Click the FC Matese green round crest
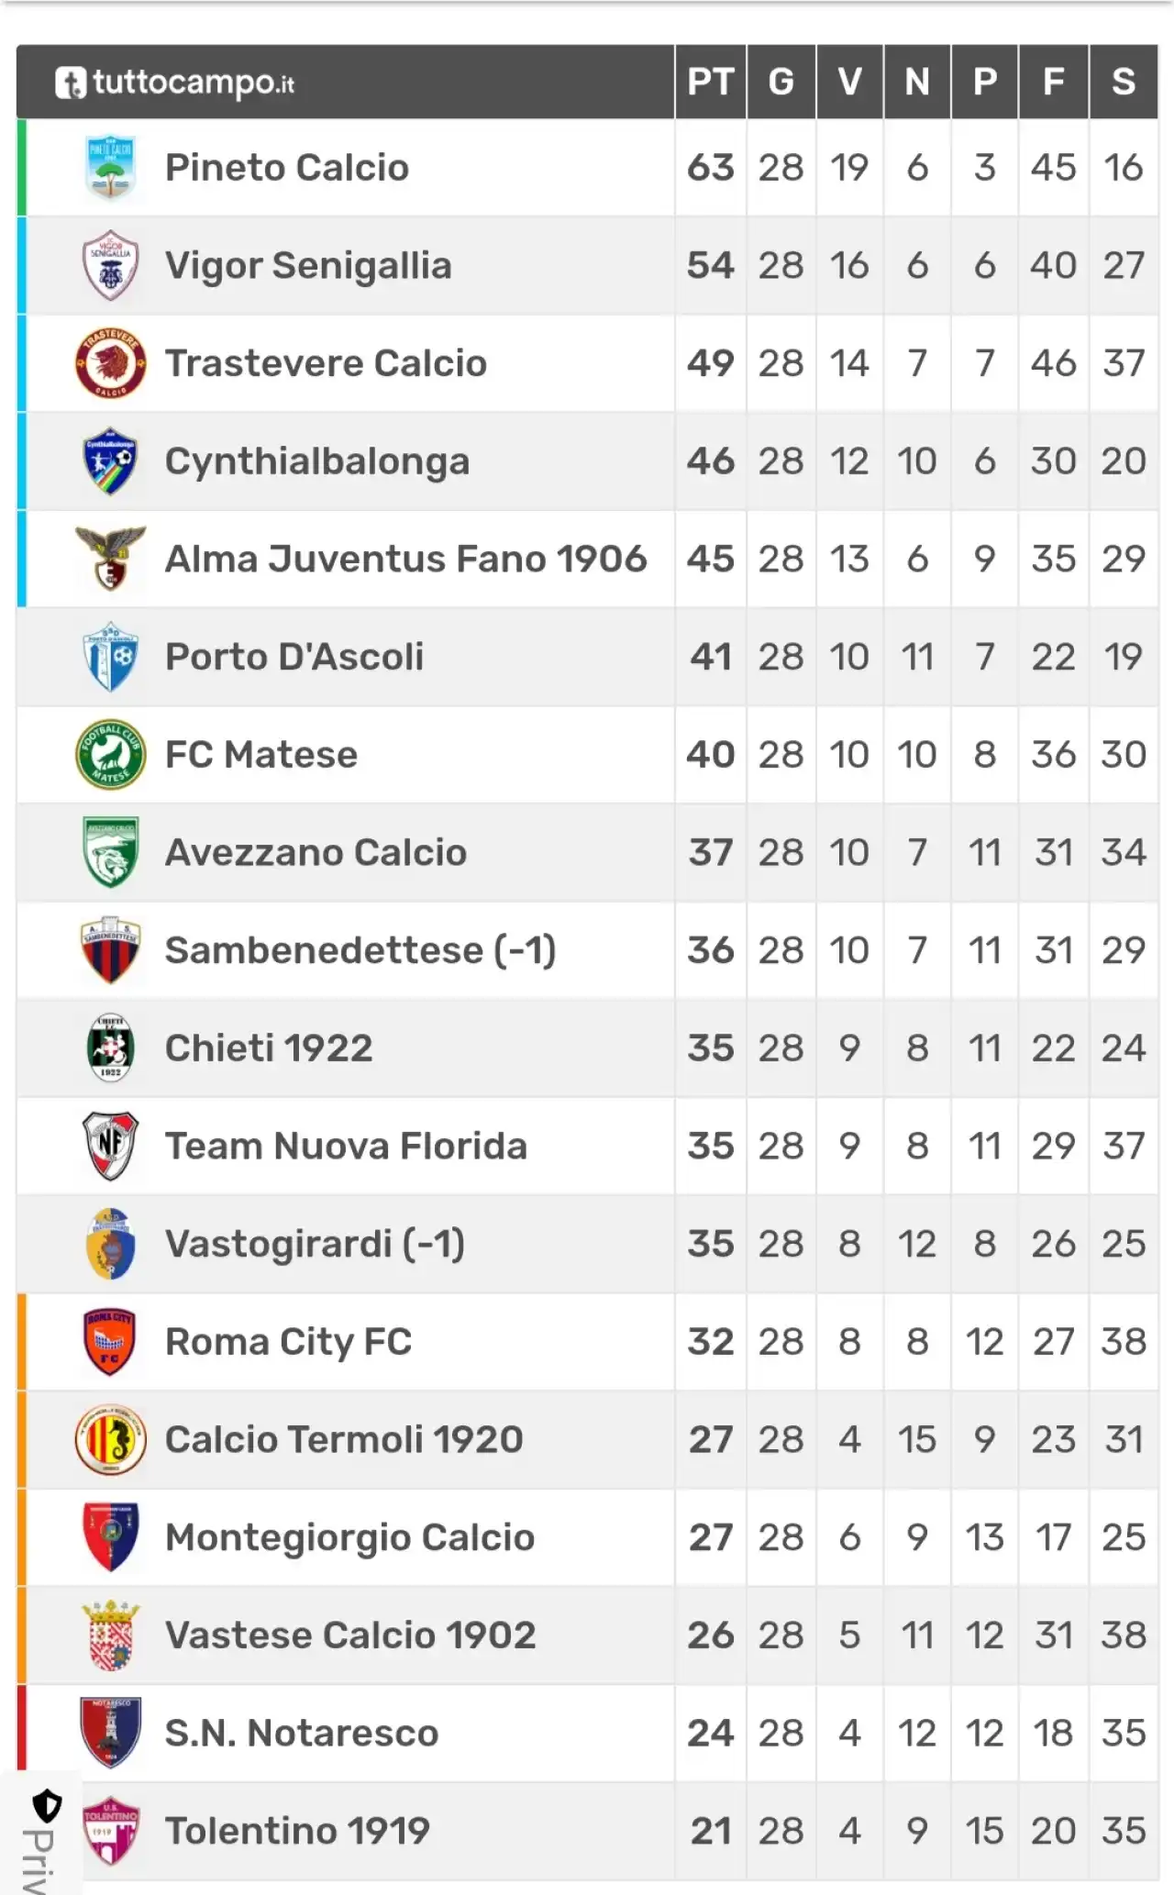1174x1895 pixels. [110, 755]
